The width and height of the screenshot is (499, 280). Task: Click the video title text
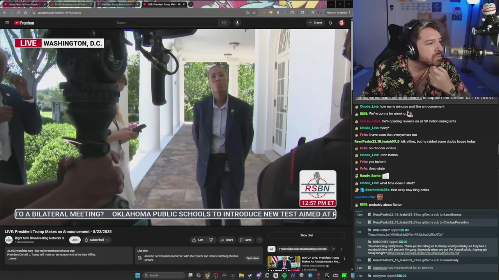(x=58, y=232)
